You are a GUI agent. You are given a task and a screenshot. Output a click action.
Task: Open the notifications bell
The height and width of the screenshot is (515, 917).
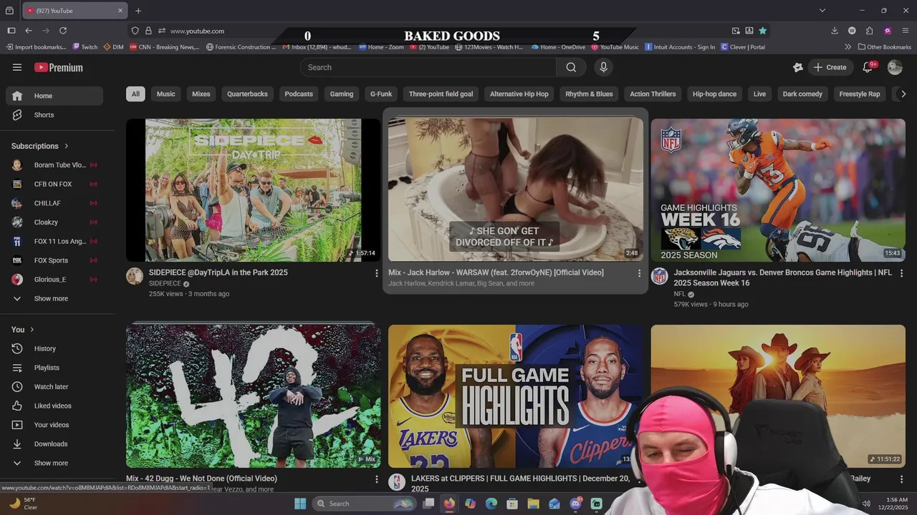click(868, 67)
